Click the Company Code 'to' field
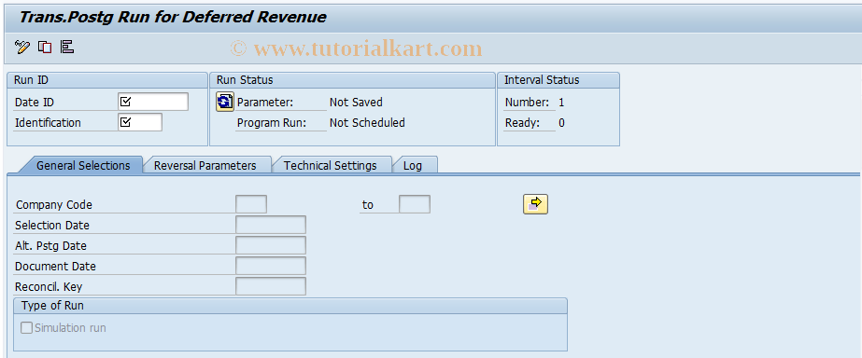This screenshot has width=862, height=358. pos(415,204)
